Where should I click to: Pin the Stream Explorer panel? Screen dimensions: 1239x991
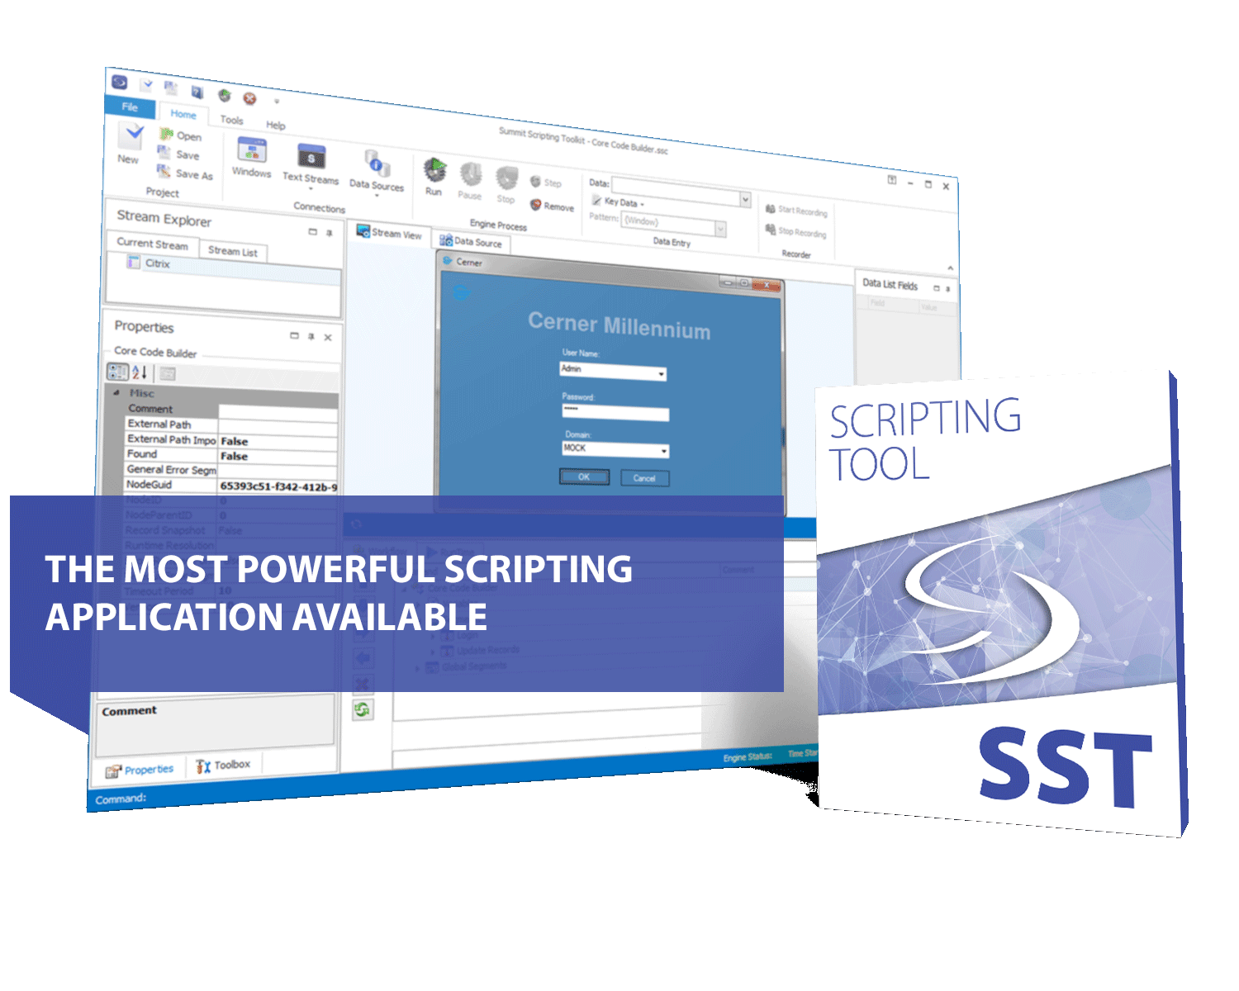click(x=329, y=233)
